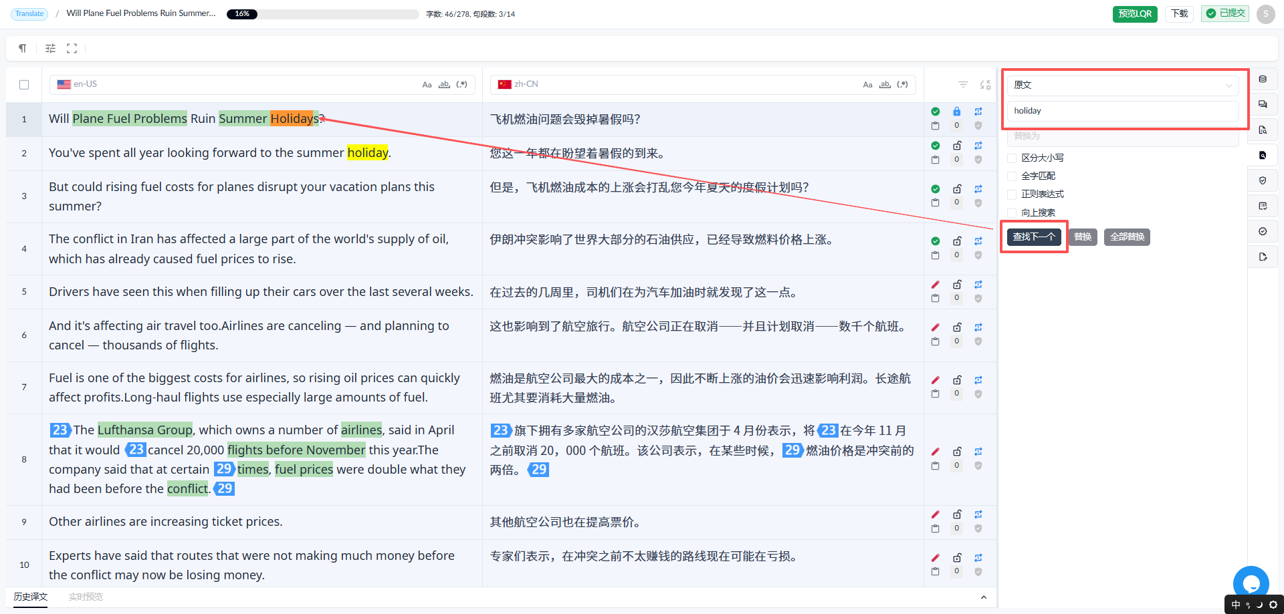Open the shield check QA sidebar icon
The image size is (1284, 614).
pyautogui.click(x=1263, y=180)
